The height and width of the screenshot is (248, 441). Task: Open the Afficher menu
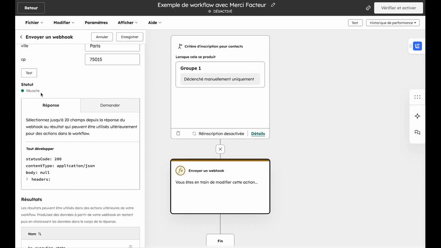[128, 23]
